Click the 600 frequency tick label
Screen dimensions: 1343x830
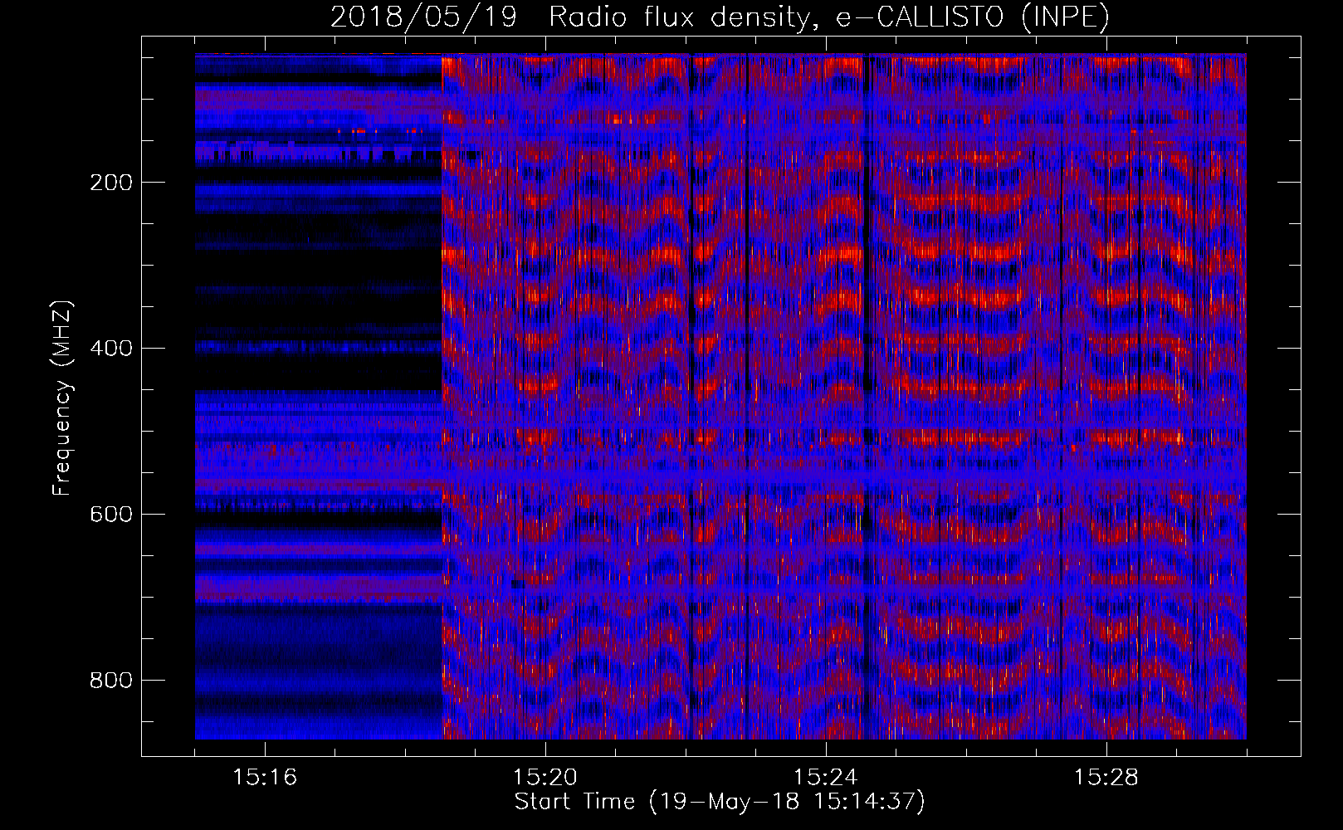(111, 515)
